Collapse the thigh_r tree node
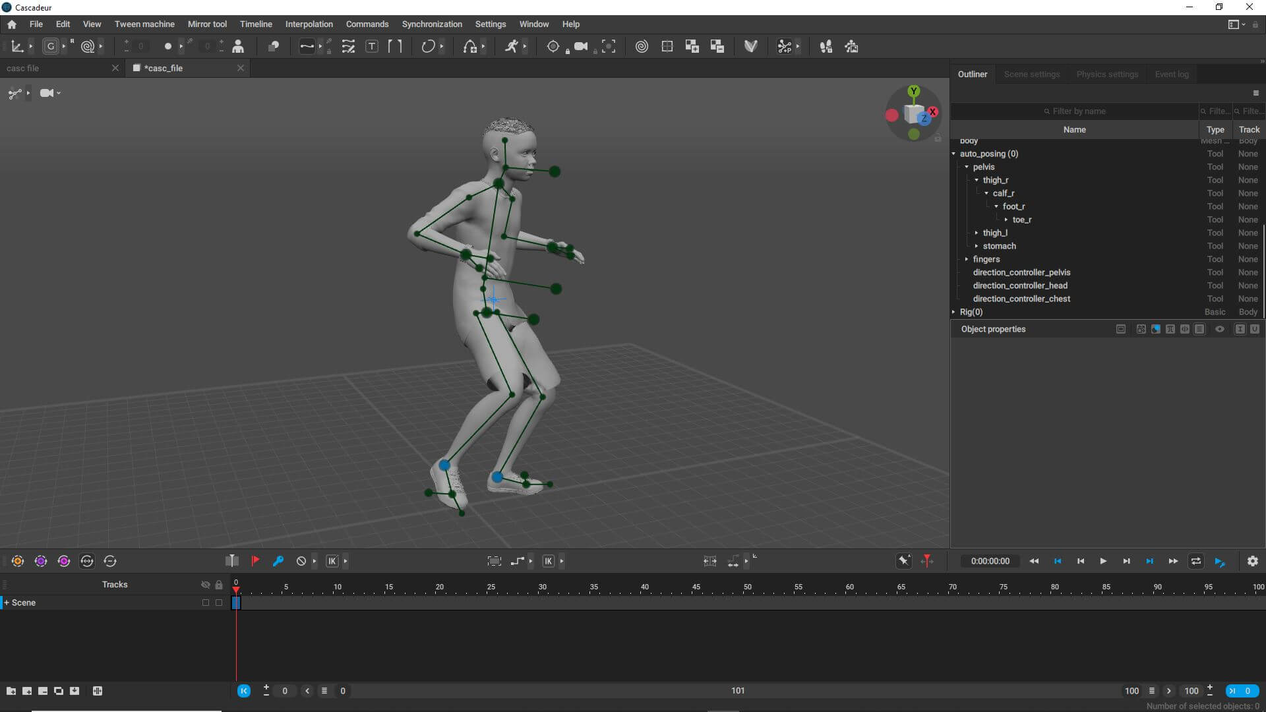Viewport: 1266px width, 712px height. point(977,180)
